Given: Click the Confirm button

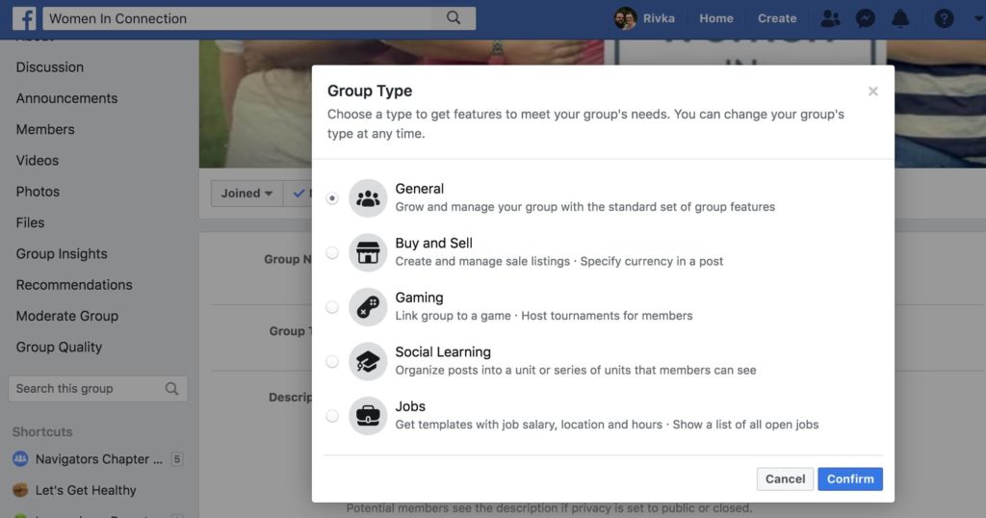Looking at the screenshot, I should (x=850, y=479).
